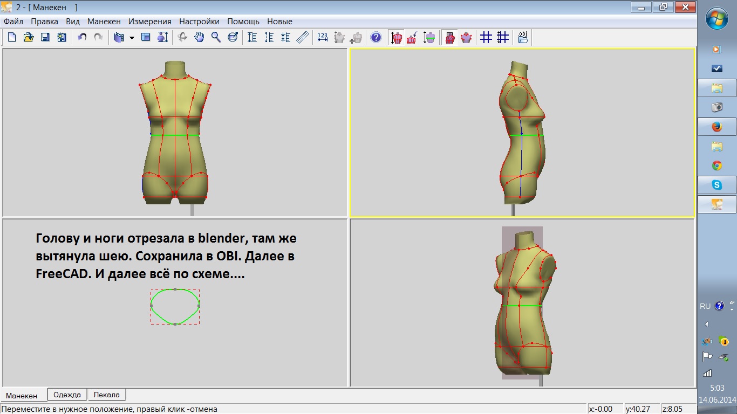Switch to the Лекала tab

pyautogui.click(x=107, y=395)
